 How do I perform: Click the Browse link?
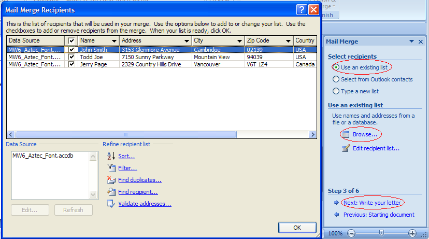point(365,135)
